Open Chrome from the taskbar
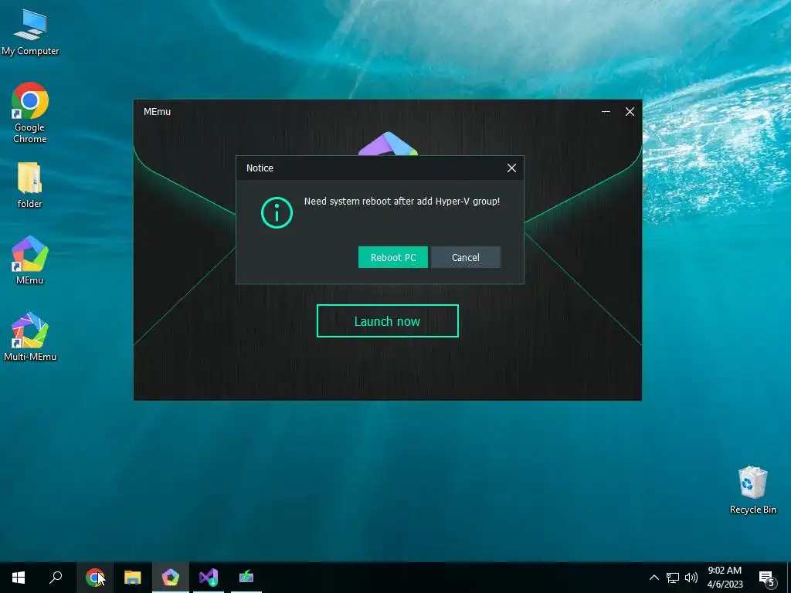The image size is (791, 593). (x=95, y=578)
